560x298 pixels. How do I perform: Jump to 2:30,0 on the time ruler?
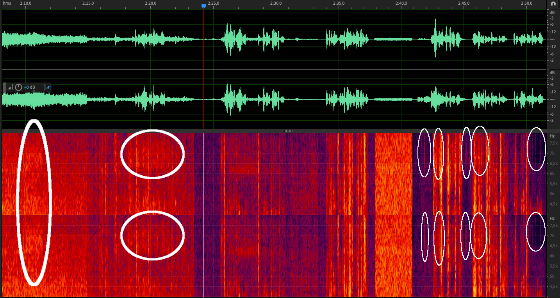coord(276,3)
